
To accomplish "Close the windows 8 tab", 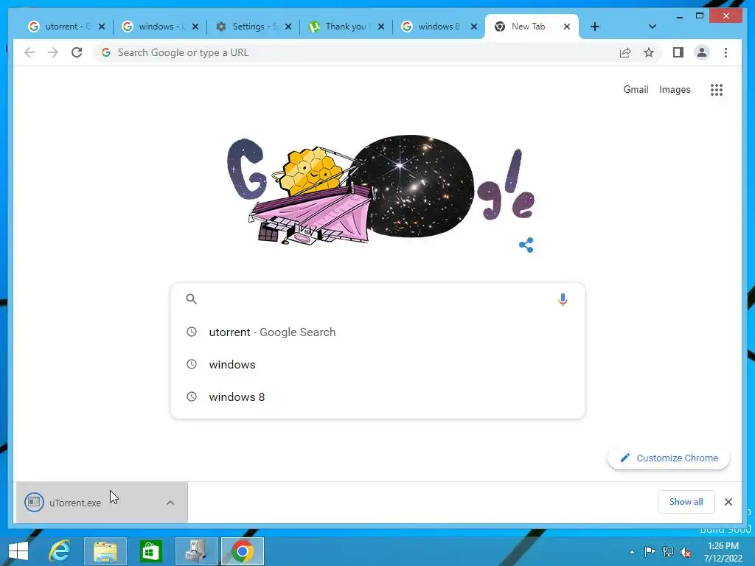I will (474, 27).
